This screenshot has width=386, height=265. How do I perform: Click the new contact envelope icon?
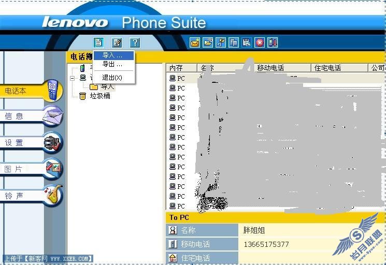point(195,42)
